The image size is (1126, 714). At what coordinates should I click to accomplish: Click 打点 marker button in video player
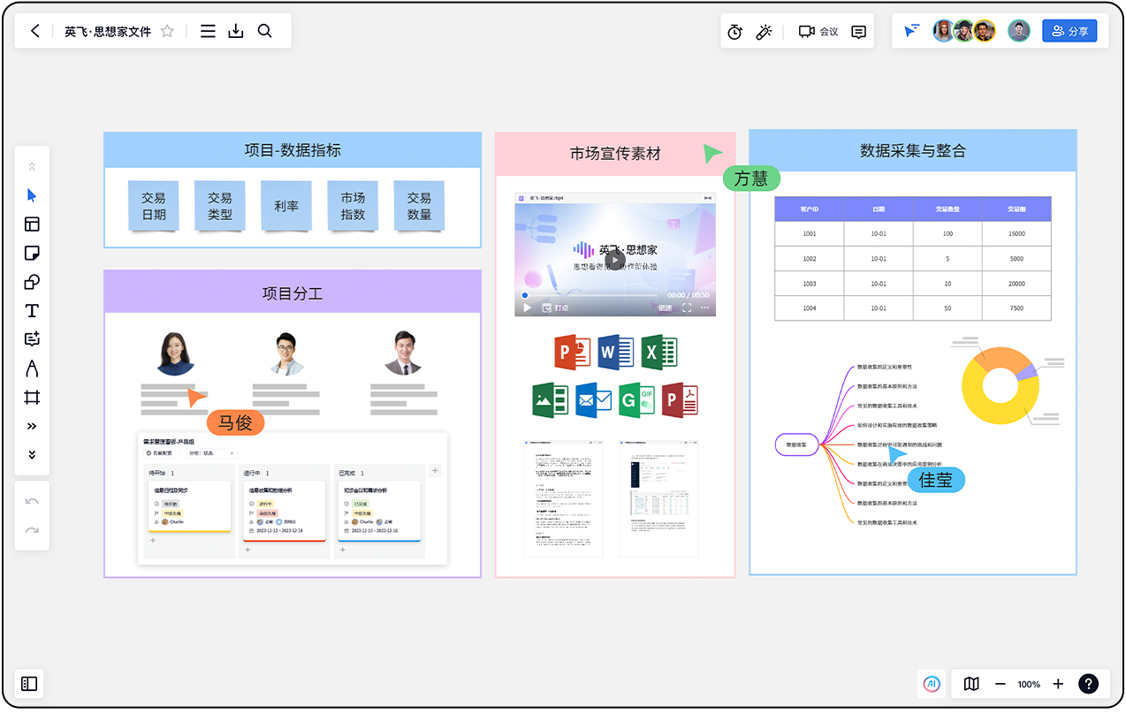pos(555,308)
